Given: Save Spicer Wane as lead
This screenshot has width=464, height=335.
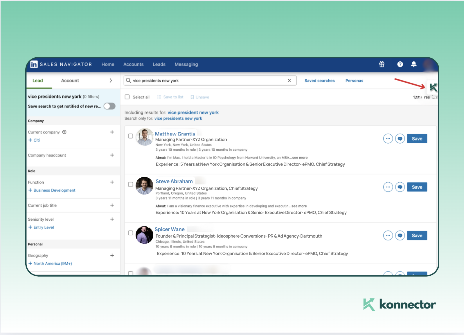Looking at the screenshot, I should [x=417, y=236].
